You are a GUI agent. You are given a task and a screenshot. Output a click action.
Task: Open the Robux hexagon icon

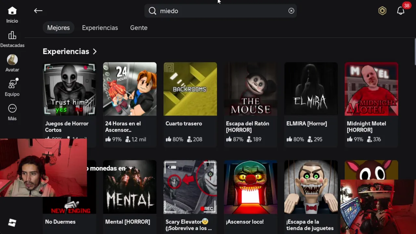382,11
